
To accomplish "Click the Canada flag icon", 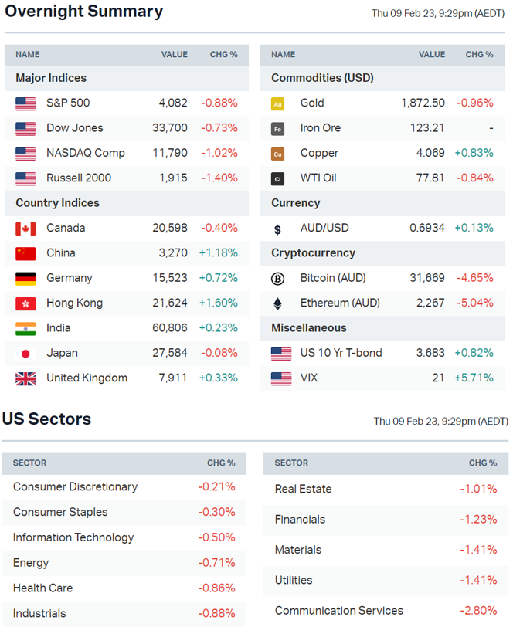I will tap(25, 229).
